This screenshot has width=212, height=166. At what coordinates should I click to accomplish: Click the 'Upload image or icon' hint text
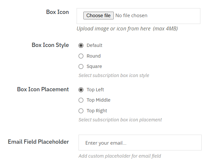click(x=127, y=28)
